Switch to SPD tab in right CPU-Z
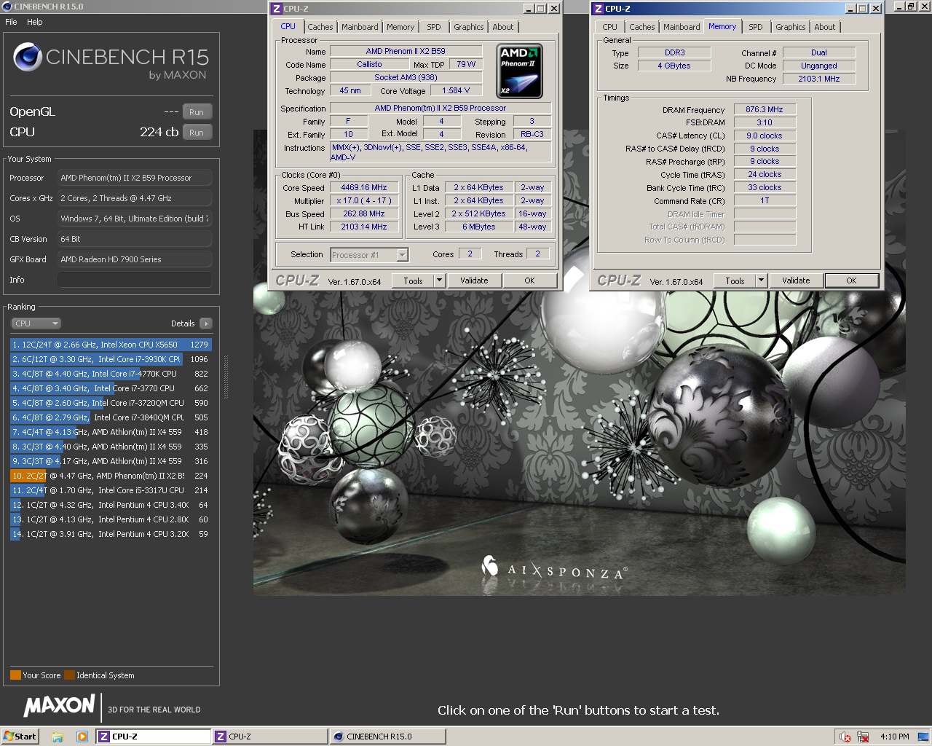This screenshot has width=932, height=746. 756,27
